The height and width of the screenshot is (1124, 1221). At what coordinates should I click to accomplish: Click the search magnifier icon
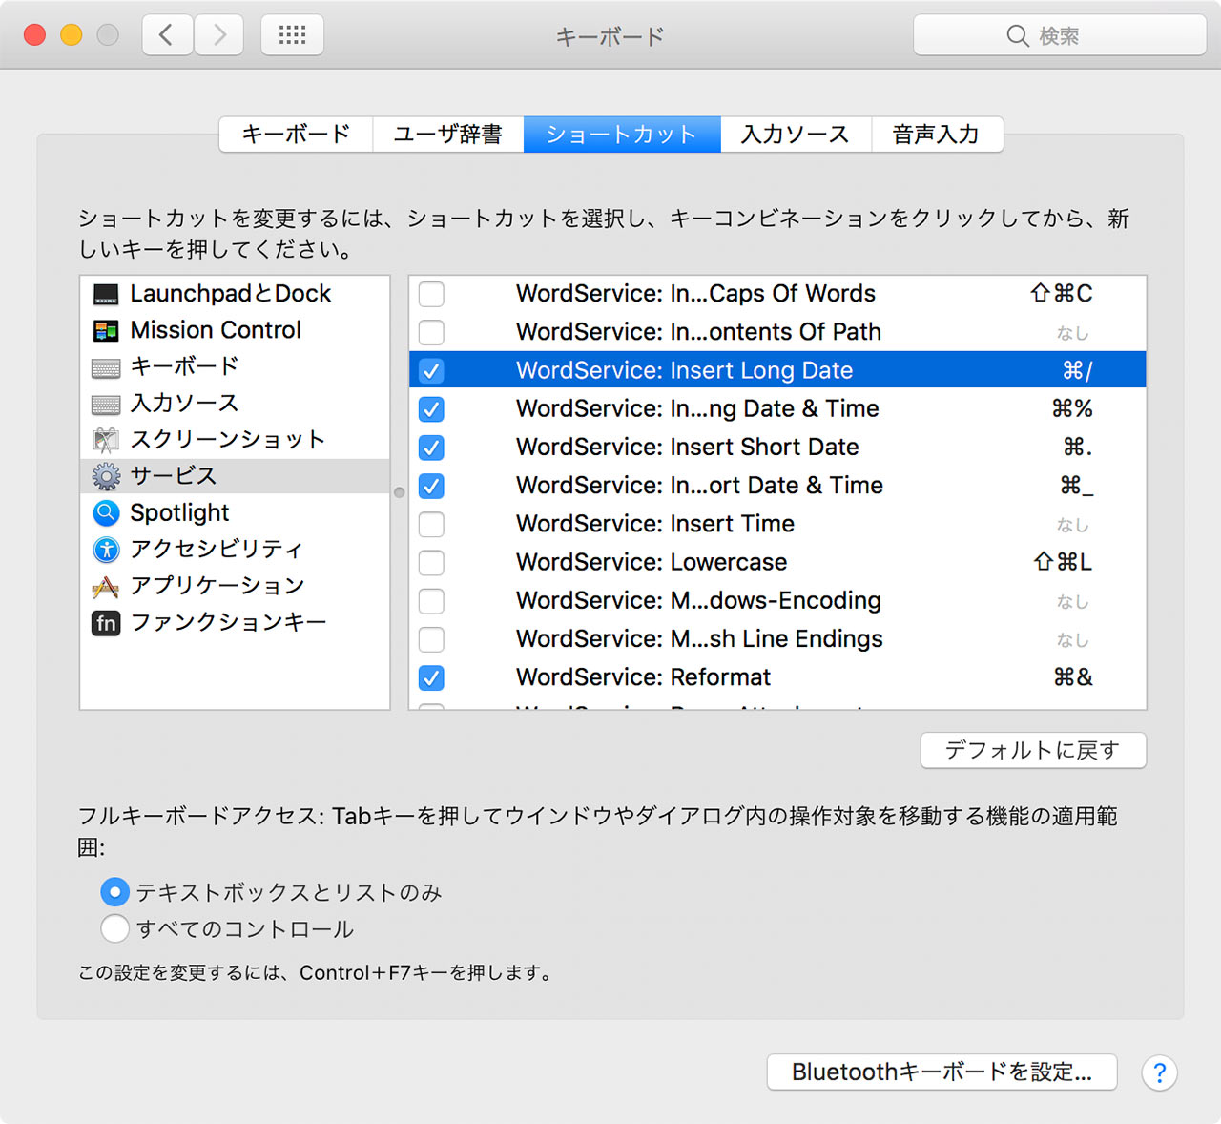[x=1018, y=36]
